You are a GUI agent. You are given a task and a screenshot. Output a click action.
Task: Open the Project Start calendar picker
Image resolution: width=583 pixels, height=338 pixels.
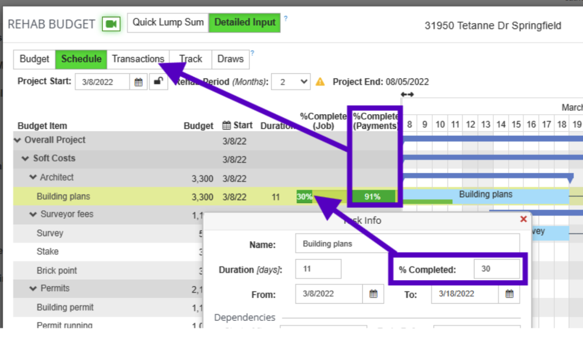138,82
